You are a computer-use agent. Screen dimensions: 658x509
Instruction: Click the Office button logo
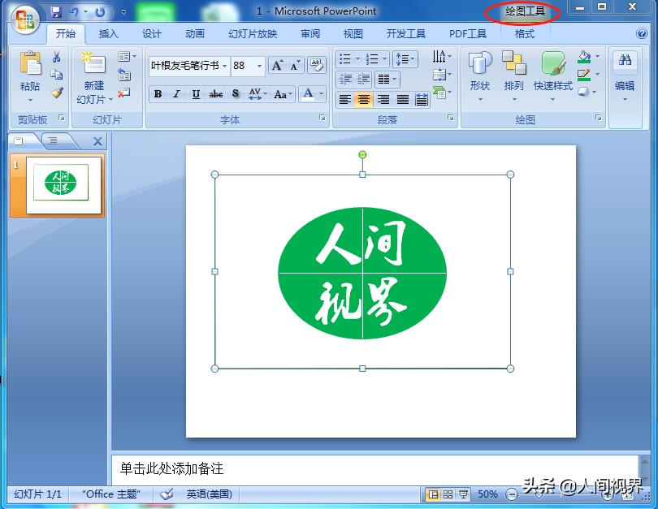24,18
